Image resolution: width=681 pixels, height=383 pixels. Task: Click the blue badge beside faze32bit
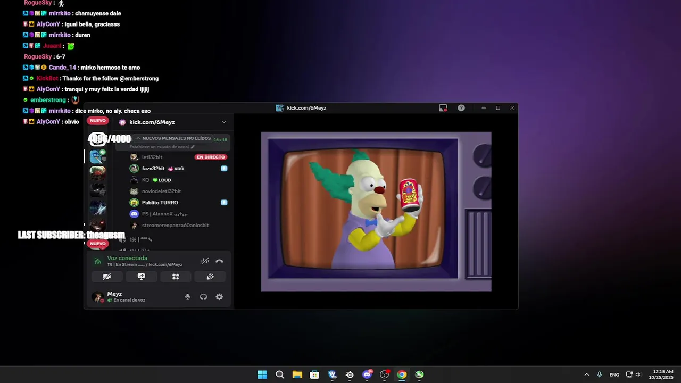[224, 169]
